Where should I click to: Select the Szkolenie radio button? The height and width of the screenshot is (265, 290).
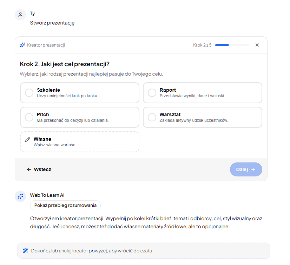point(29,93)
